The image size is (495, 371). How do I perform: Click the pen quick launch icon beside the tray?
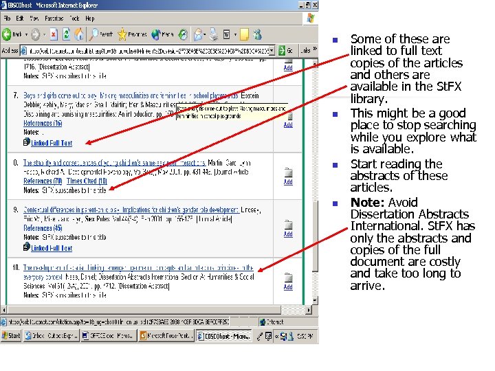[259, 336]
